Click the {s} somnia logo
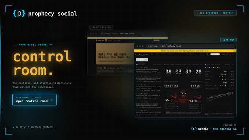This screenshot has width=249, height=140. pos(200,129)
